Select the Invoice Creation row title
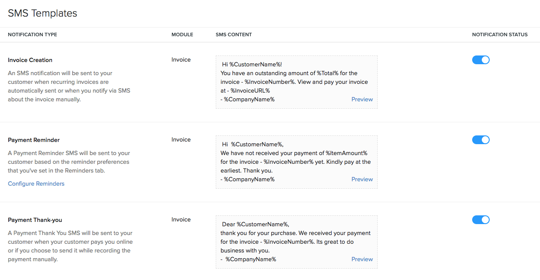Screen dimensions: 540x280 (x=30, y=60)
